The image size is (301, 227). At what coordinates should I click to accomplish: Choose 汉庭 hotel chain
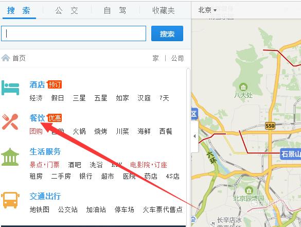pos(144,98)
